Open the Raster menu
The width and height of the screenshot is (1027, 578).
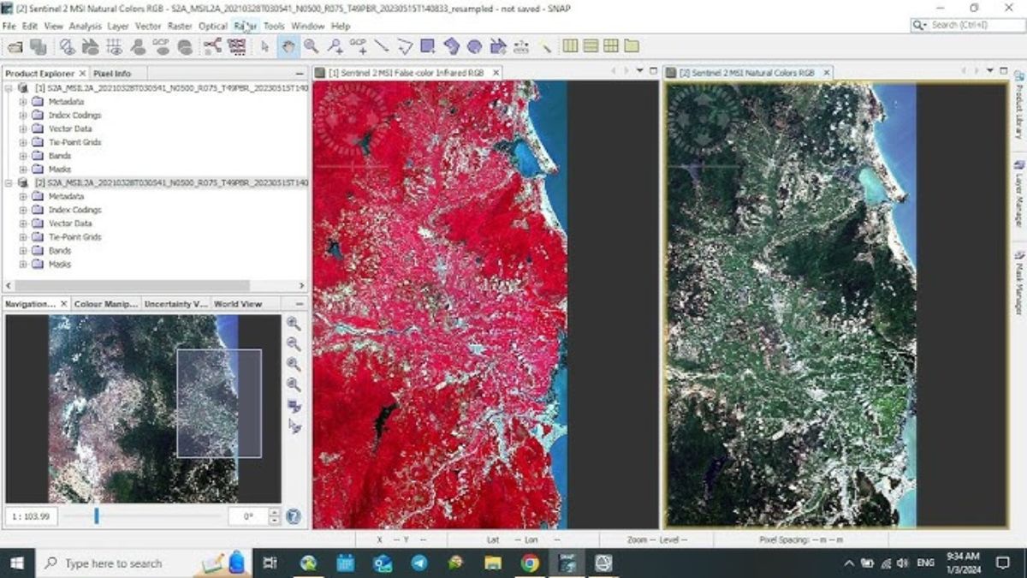click(x=180, y=26)
